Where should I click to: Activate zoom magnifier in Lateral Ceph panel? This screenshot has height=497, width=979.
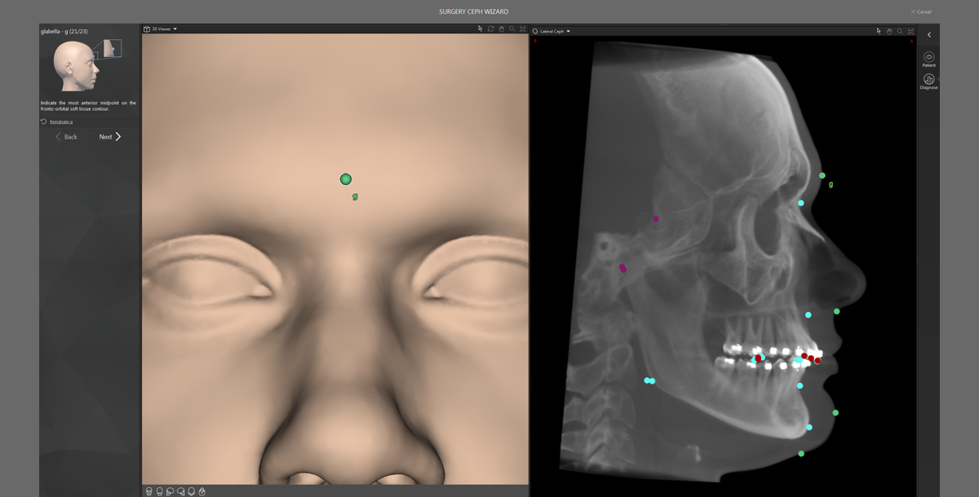click(x=900, y=31)
